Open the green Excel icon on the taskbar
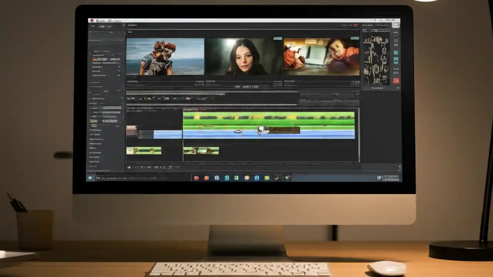The width and height of the screenshot is (493, 277). [237, 178]
